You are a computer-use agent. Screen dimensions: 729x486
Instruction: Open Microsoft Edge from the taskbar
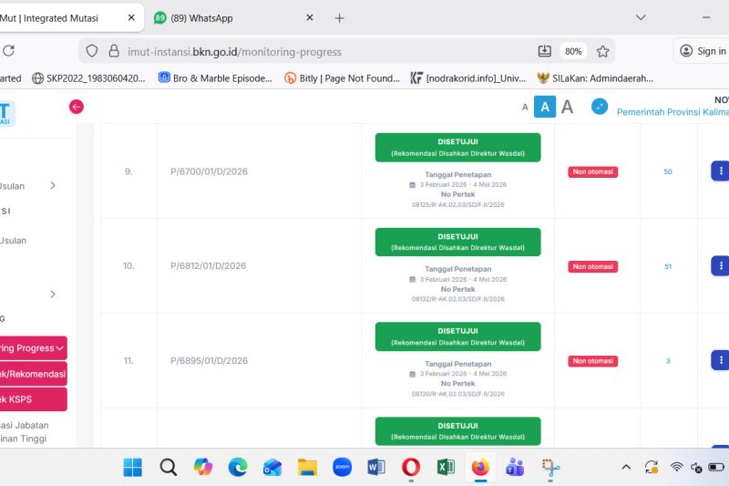coord(238,468)
